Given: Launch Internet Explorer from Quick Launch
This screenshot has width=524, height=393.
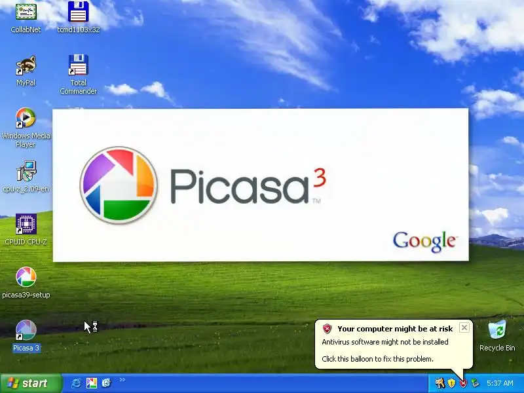Looking at the screenshot, I should coord(76,383).
